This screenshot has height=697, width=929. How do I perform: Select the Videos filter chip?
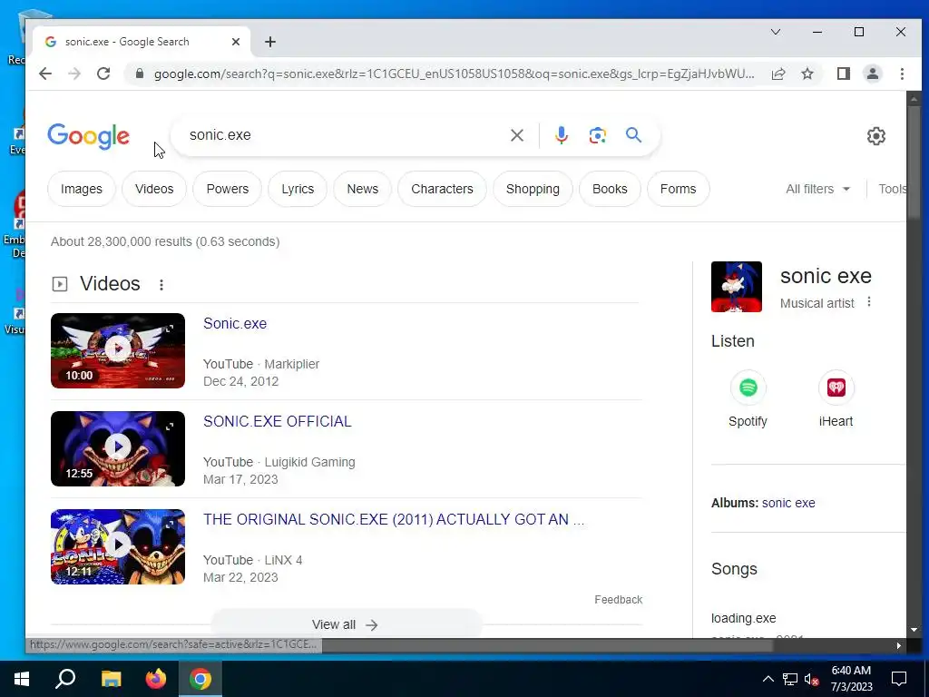coord(154,189)
